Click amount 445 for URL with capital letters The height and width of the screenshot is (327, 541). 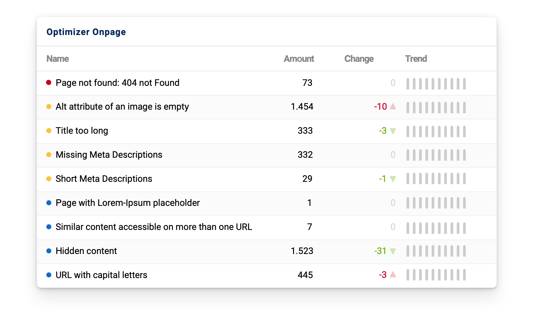click(x=305, y=275)
